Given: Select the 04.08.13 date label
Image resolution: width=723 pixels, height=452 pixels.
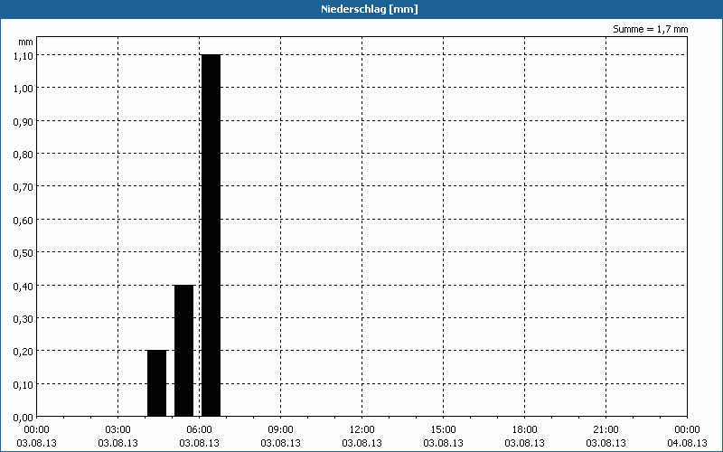Looking at the screenshot, I should (687, 443).
